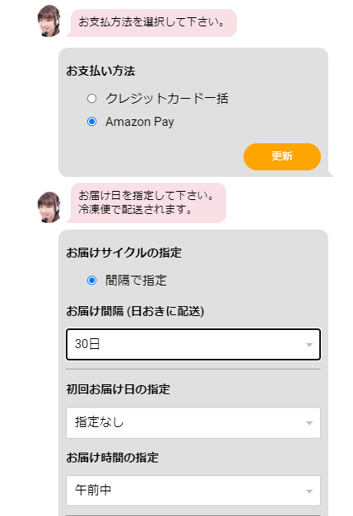Click the 間隔で指定 label text
This screenshot has height=516, width=353.
pyautogui.click(x=136, y=281)
